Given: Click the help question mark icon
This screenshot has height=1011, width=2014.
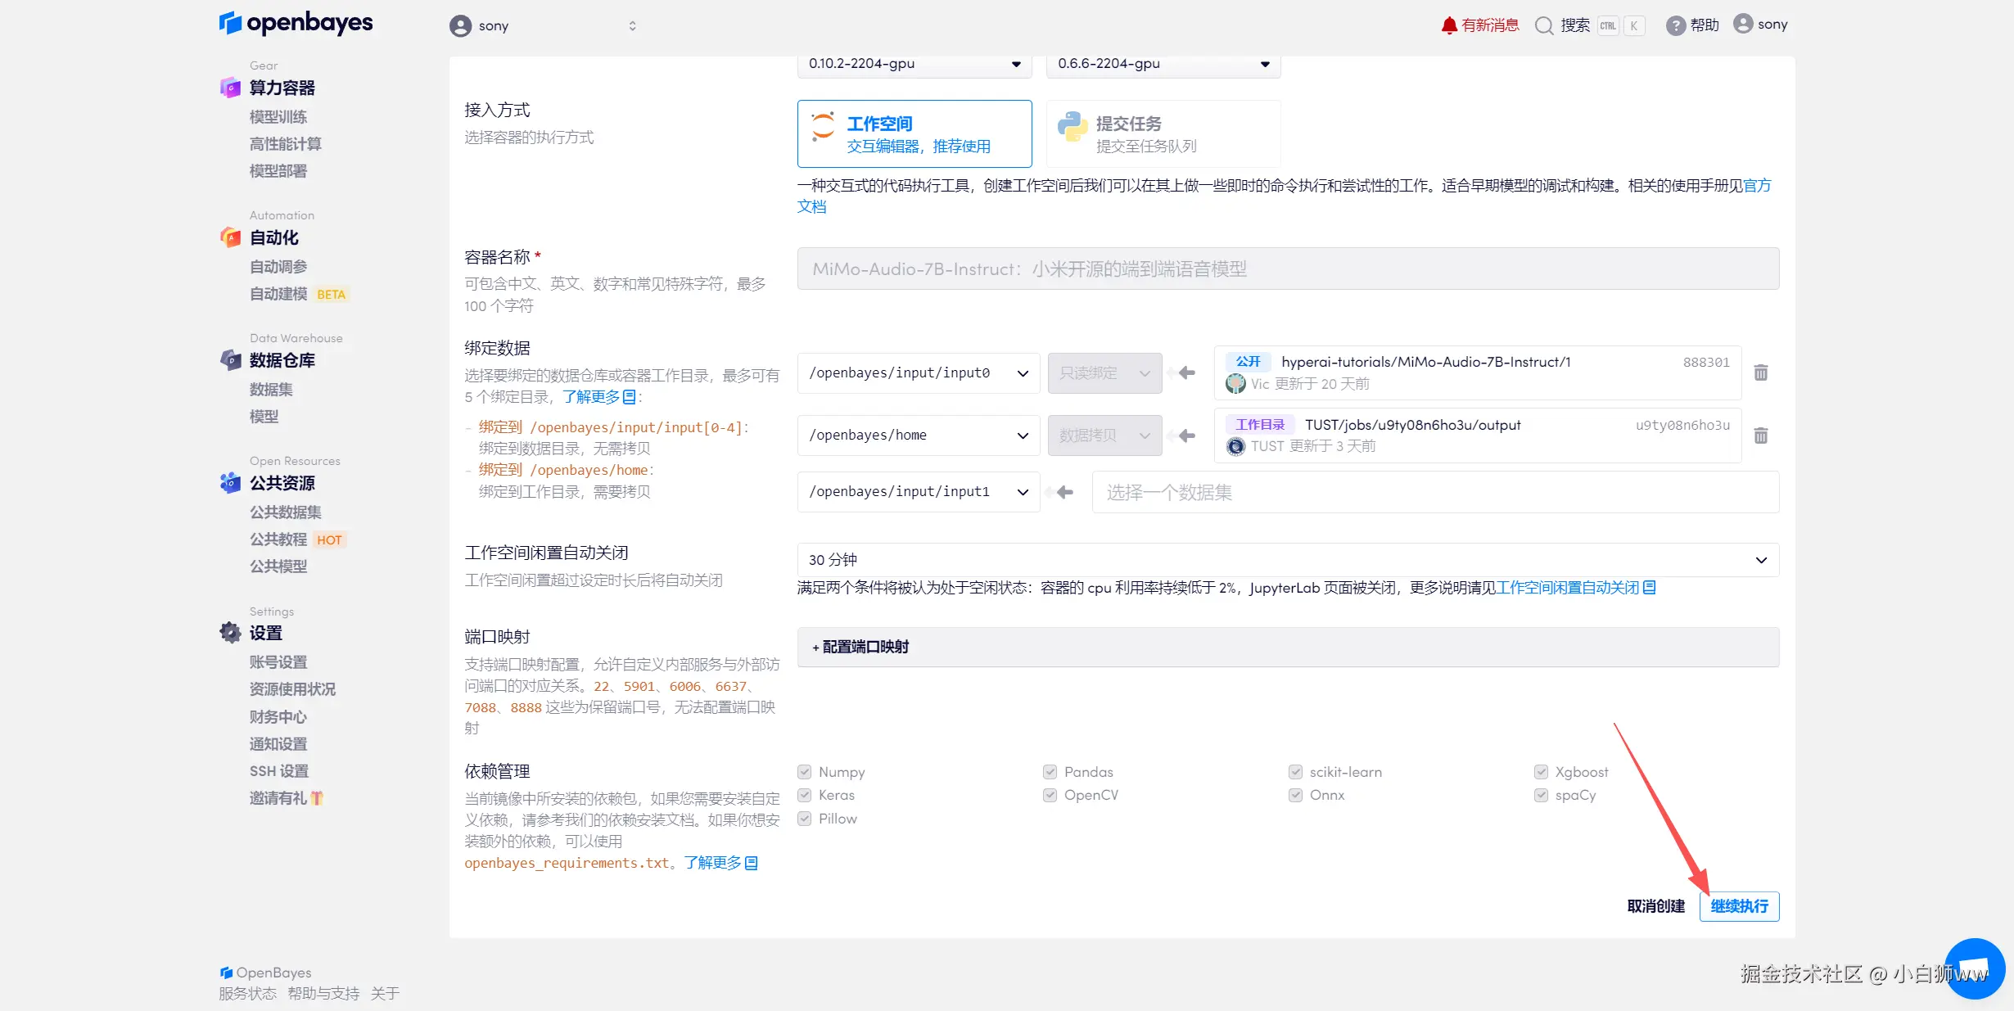Looking at the screenshot, I should 1676,25.
